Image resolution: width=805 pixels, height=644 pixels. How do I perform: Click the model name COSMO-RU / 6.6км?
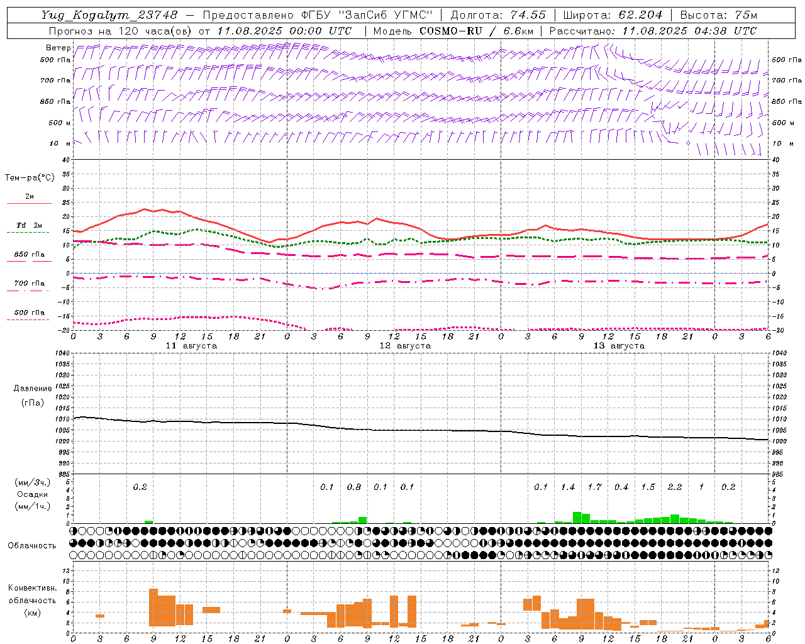tap(475, 31)
